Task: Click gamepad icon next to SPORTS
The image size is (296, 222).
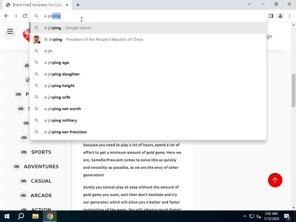Action: 24,152
